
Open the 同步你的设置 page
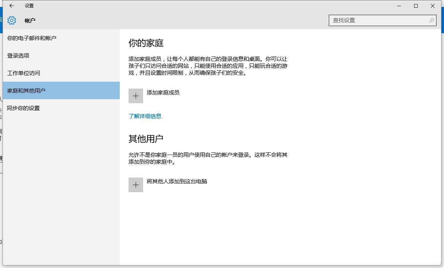tap(23, 108)
